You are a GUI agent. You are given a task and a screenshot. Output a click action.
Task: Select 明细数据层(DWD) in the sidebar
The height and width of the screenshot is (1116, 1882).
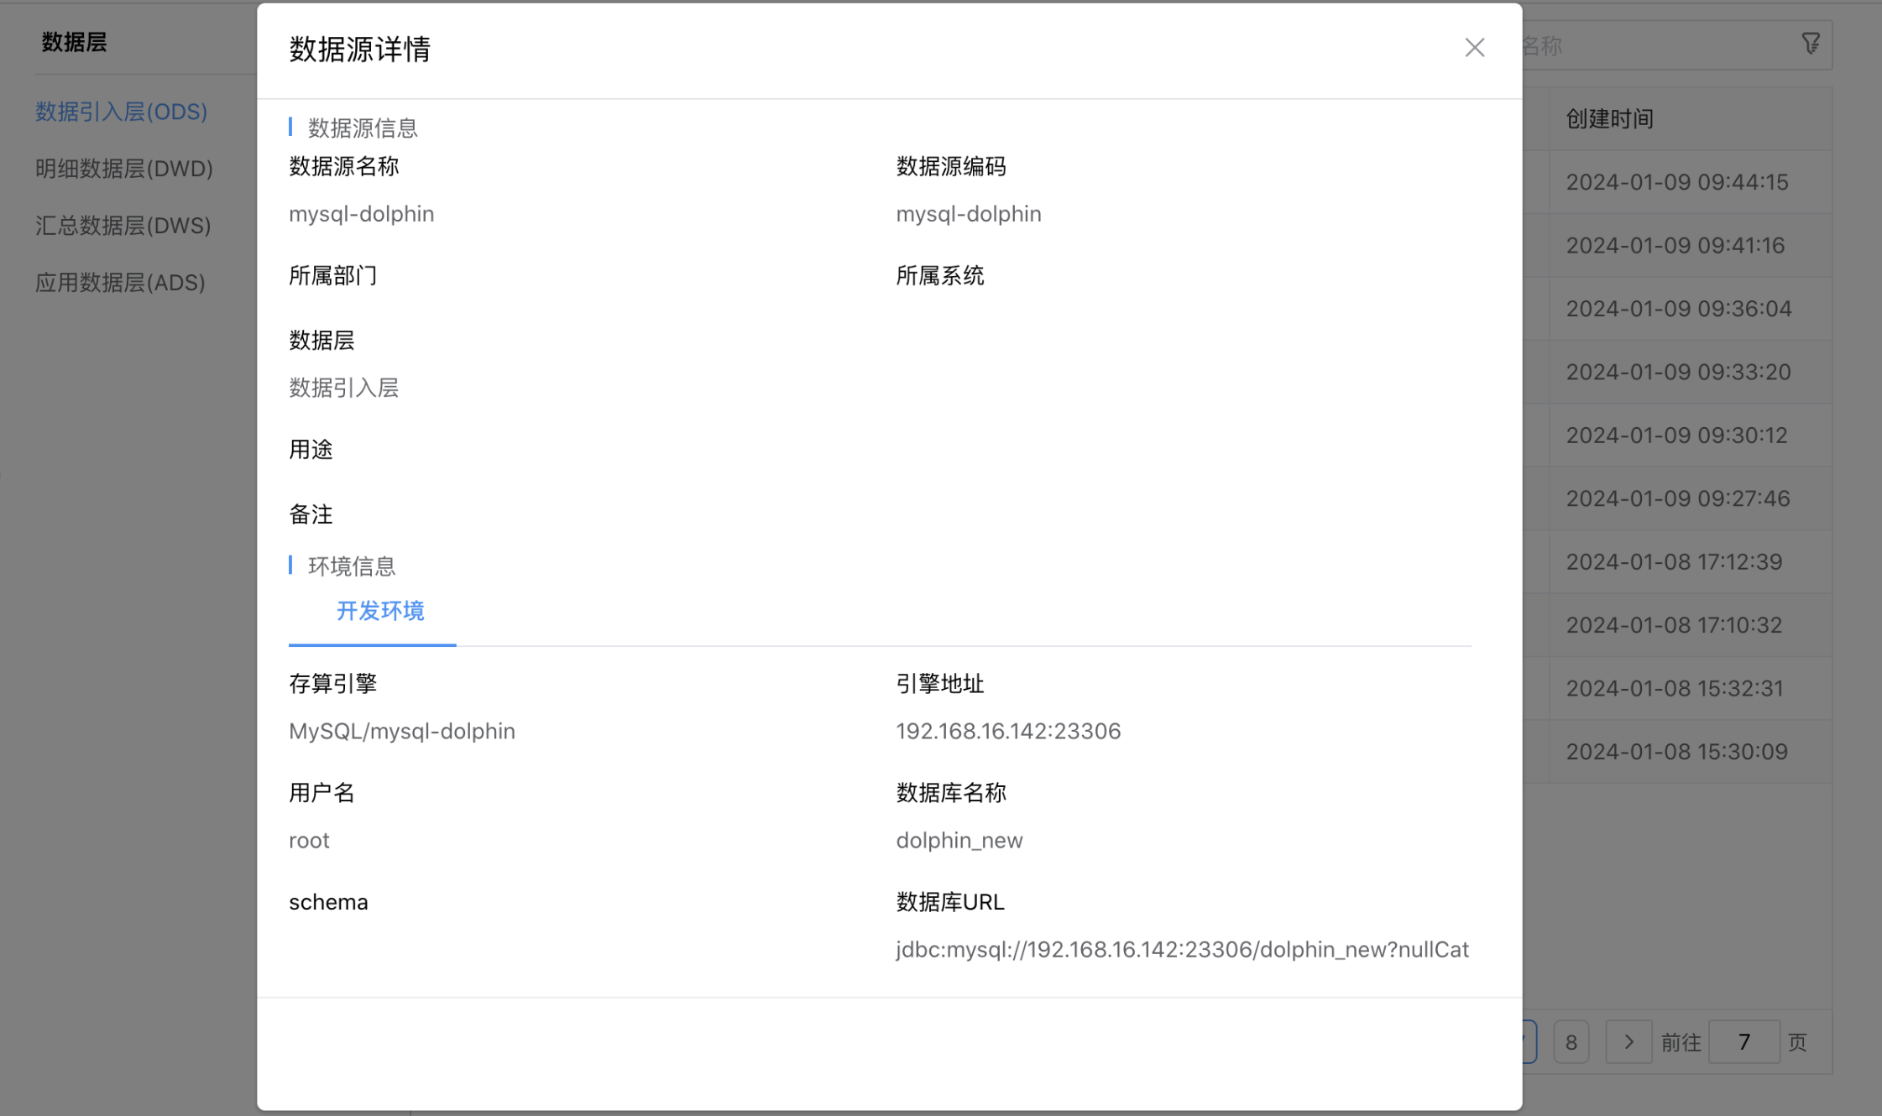pos(124,169)
